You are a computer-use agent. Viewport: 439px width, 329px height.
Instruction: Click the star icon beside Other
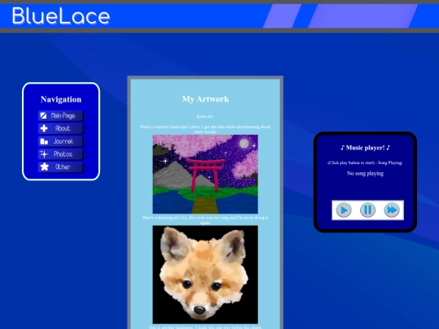point(44,167)
